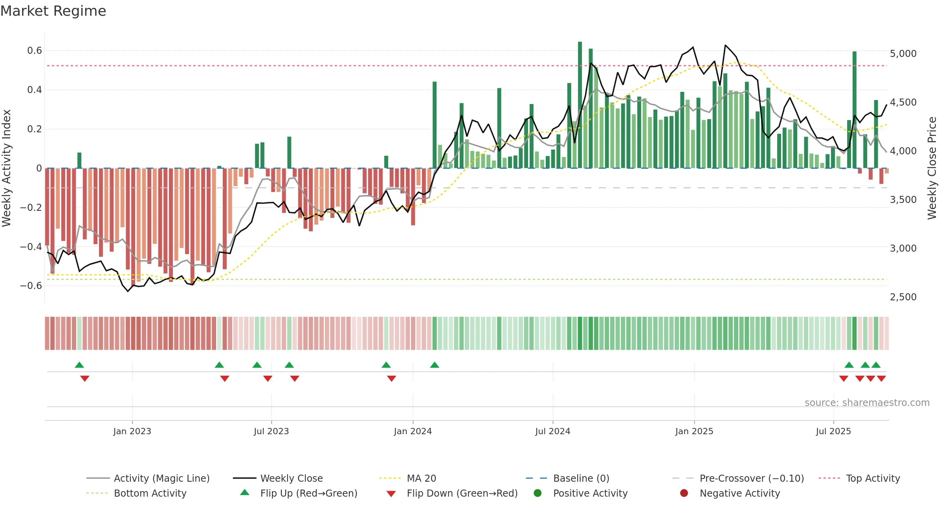This screenshot has width=943, height=530.
Task: Toggle the Pre-Crossover (−0.10) legend entry
Action: pos(738,478)
